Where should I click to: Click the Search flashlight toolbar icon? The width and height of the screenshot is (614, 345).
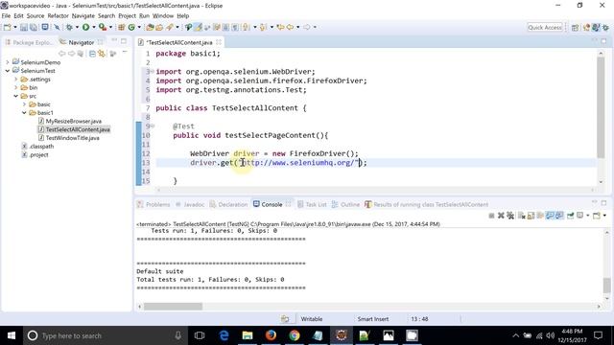[169, 27]
